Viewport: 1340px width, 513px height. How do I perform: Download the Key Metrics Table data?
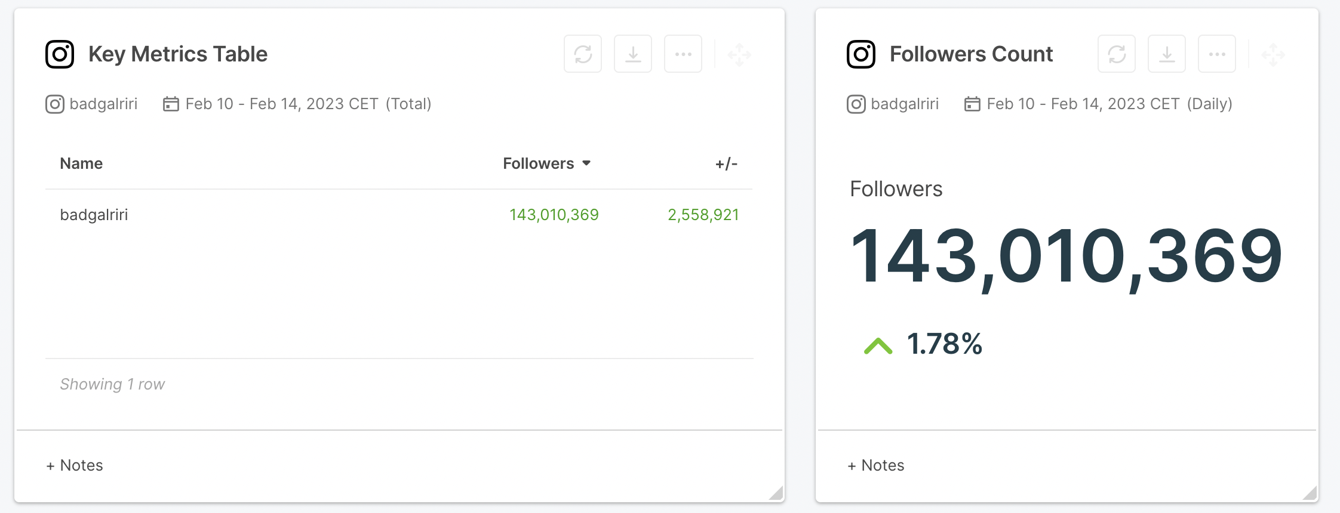coord(633,54)
